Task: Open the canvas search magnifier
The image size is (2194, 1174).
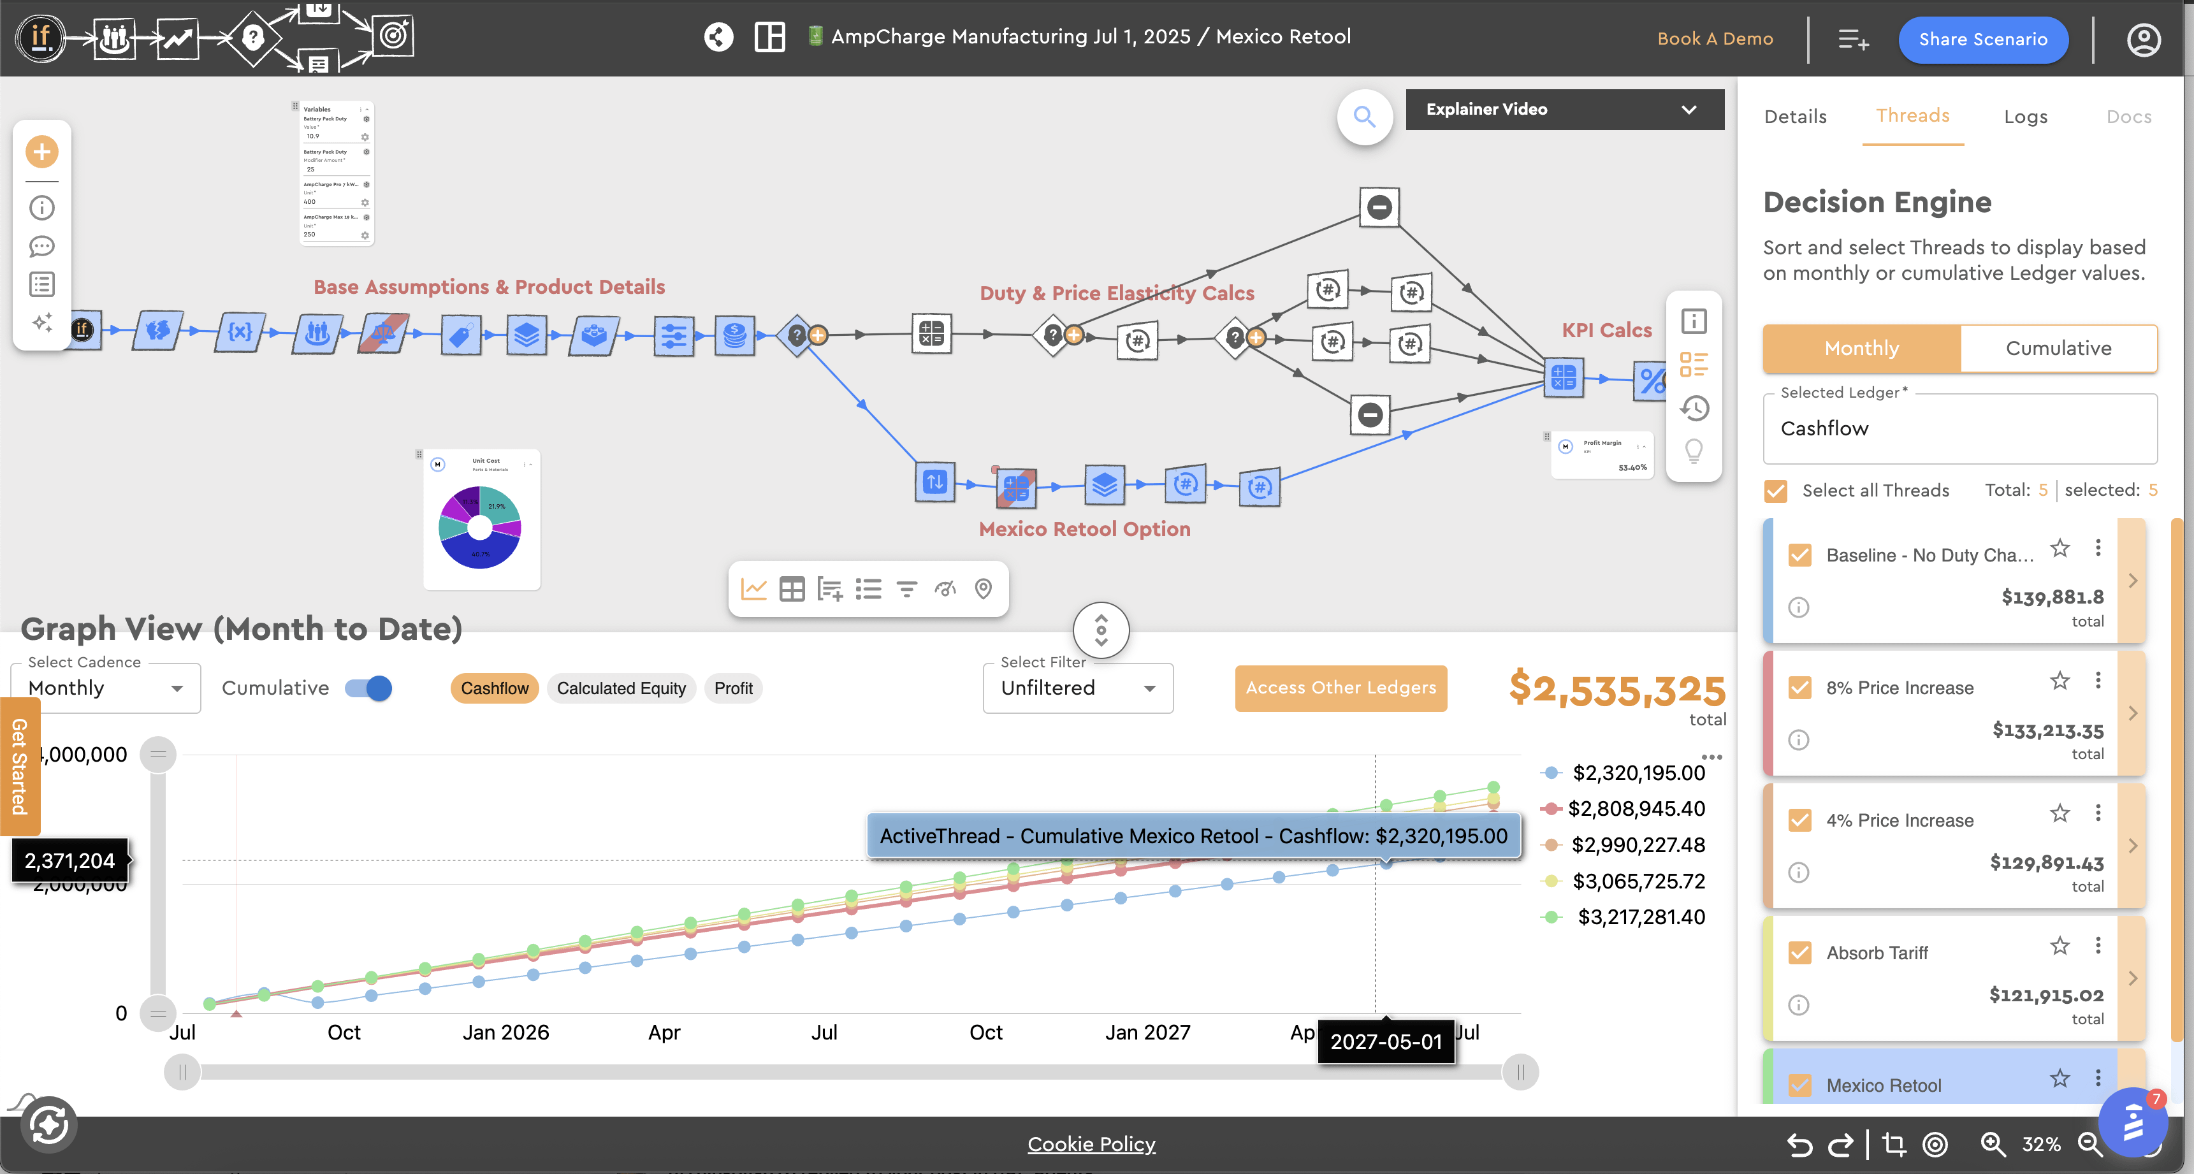Action: [x=1365, y=117]
